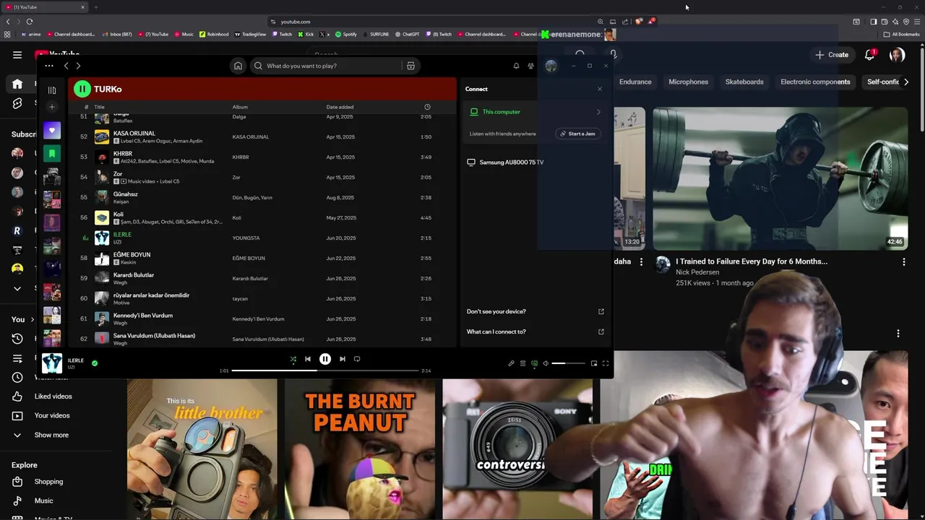
Task: Collapse Your Library sidebar icon in Spotify
Action: coord(52,90)
